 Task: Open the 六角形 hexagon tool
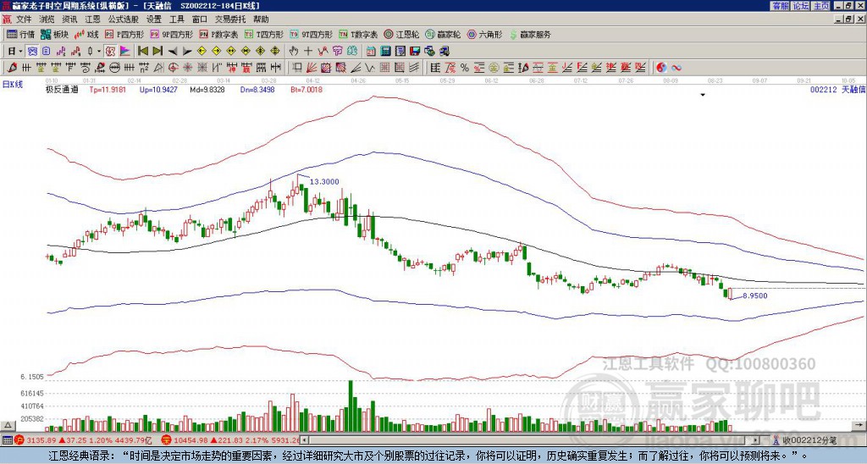tap(485, 34)
